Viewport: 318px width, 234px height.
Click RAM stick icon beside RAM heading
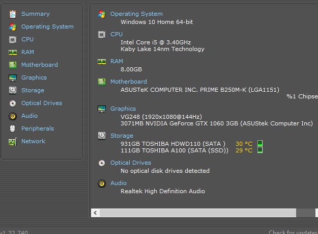[x=102, y=62]
